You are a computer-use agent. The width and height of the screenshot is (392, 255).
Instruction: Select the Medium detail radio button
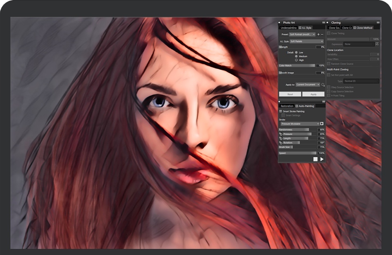tap(297, 56)
